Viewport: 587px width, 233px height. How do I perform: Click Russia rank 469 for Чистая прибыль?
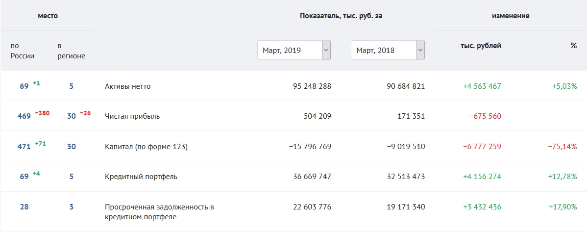click(x=24, y=117)
